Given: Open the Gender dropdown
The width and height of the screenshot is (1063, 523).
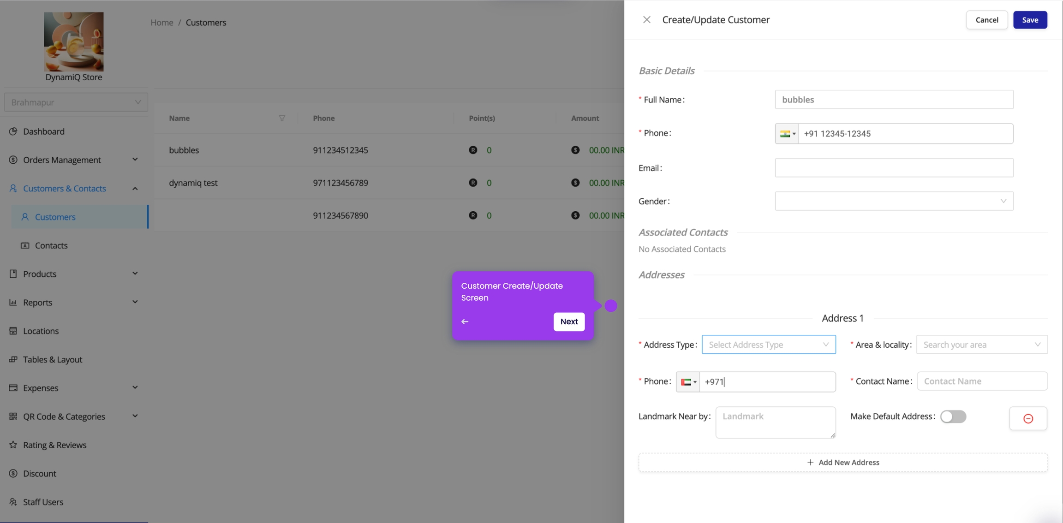Looking at the screenshot, I should 894,201.
